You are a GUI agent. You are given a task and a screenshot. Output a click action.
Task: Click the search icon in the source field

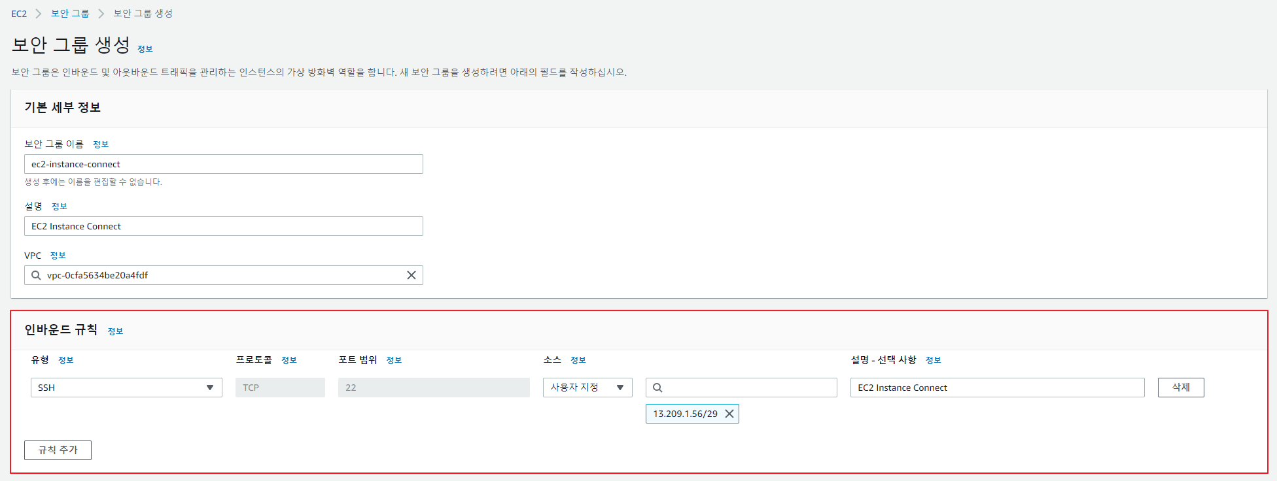coord(657,388)
